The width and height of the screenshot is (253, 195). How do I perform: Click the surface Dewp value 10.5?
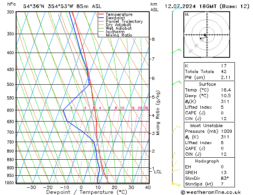226,95
